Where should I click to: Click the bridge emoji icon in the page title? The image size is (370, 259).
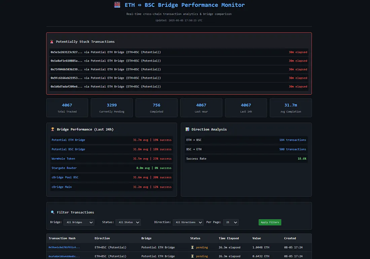pyautogui.click(x=117, y=5)
